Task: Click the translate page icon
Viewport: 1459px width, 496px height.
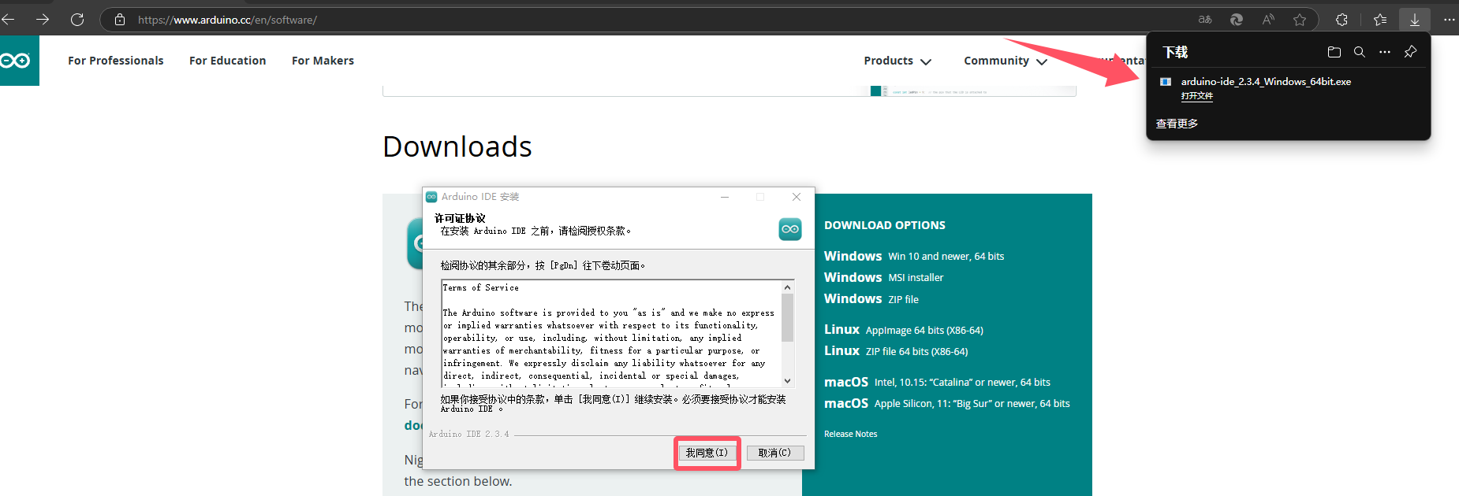Action: 1205,20
